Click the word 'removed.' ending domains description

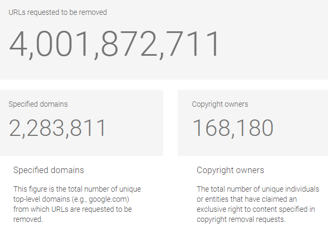pyautogui.click(x=28, y=219)
